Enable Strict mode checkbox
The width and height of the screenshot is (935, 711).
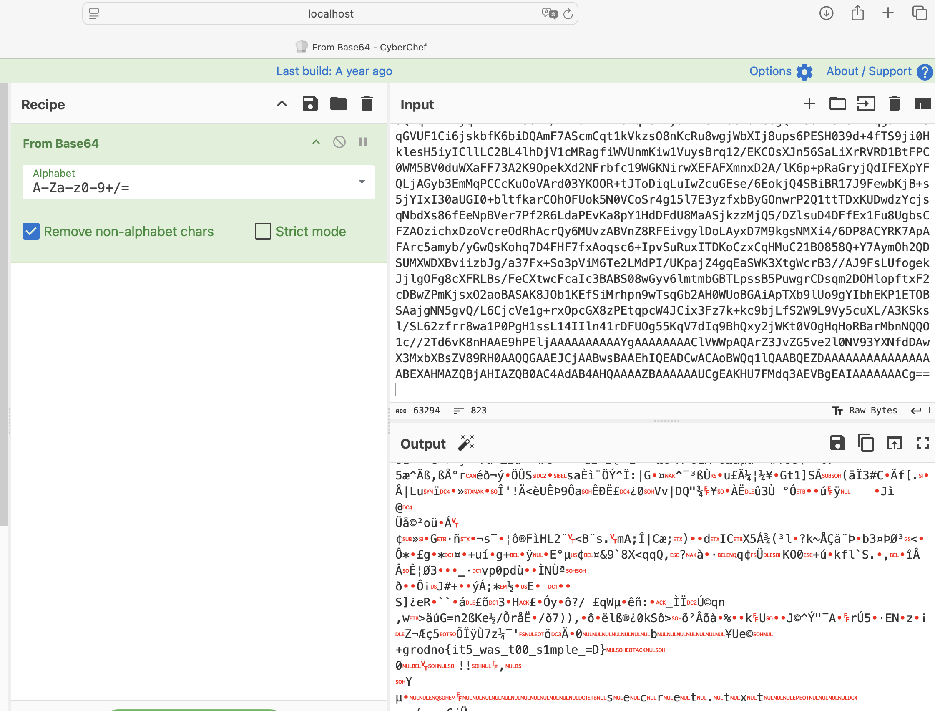pyautogui.click(x=263, y=232)
